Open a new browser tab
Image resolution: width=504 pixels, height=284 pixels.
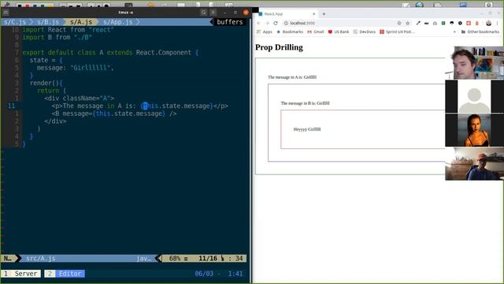[x=324, y=14]
